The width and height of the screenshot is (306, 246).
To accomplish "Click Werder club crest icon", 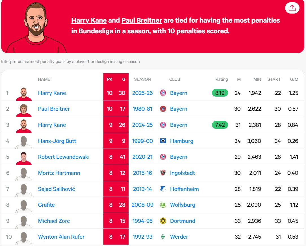I will tap(163, 237).
